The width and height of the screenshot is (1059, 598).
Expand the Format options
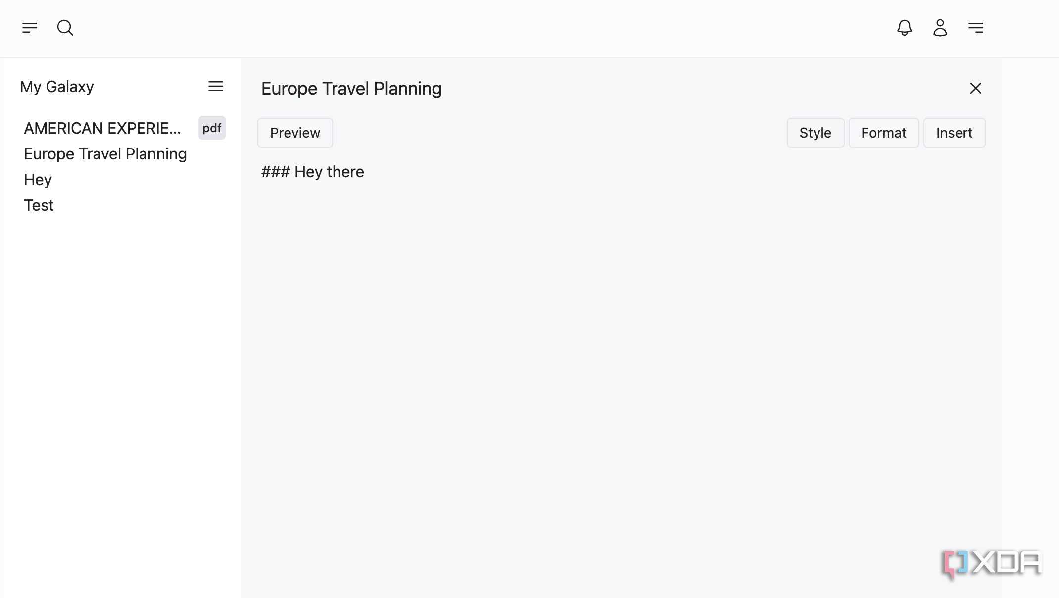884,133
